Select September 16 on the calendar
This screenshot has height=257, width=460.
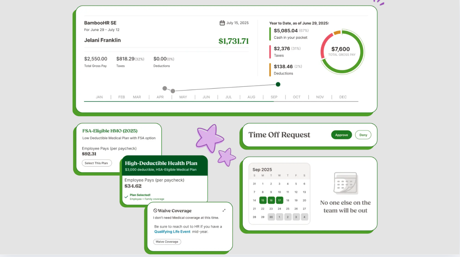coord(271,200)
